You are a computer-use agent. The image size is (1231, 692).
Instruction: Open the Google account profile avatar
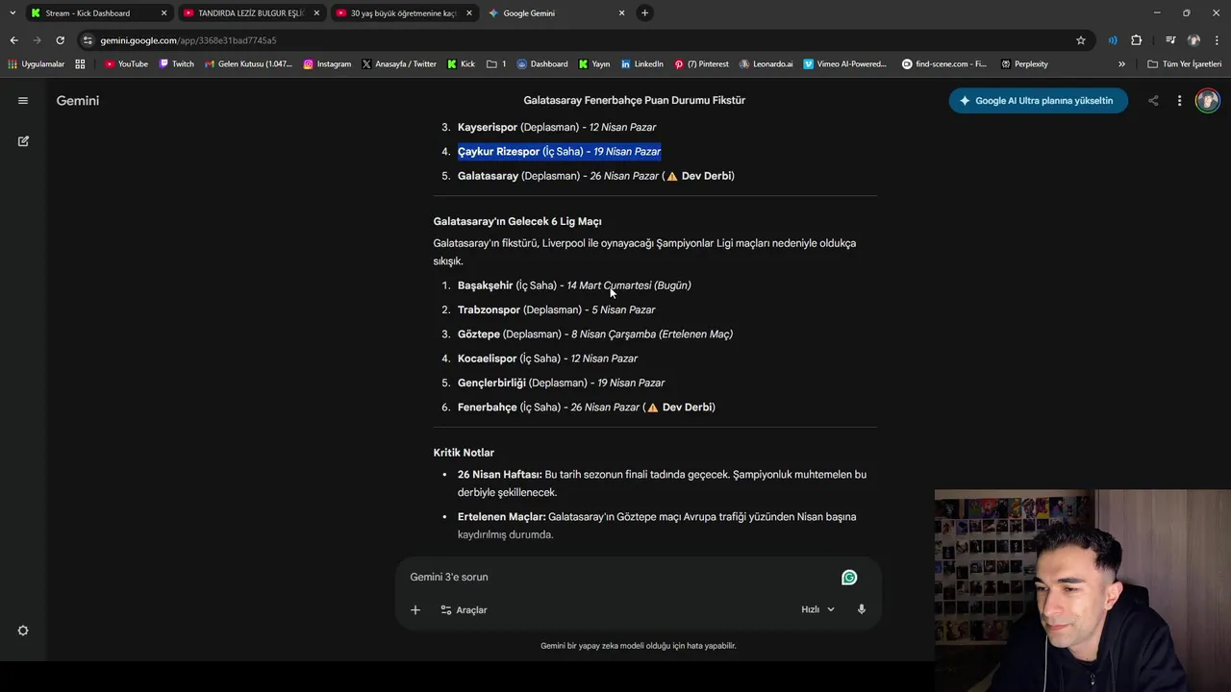[x=1207, y=100]
